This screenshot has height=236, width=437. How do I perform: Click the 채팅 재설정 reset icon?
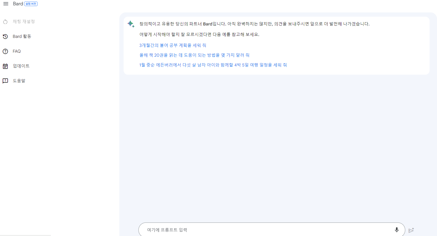(5, 22)
